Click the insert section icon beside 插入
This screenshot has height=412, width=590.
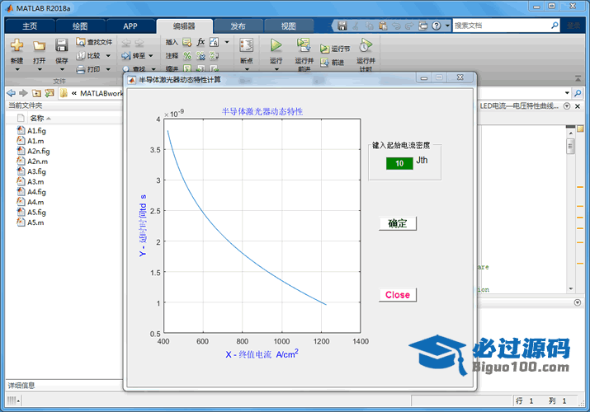coord(187,42)
